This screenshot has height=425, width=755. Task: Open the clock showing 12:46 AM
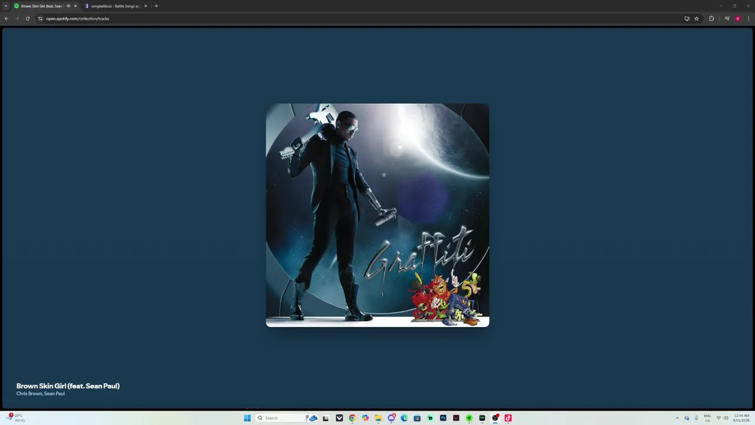coord(741,418)
